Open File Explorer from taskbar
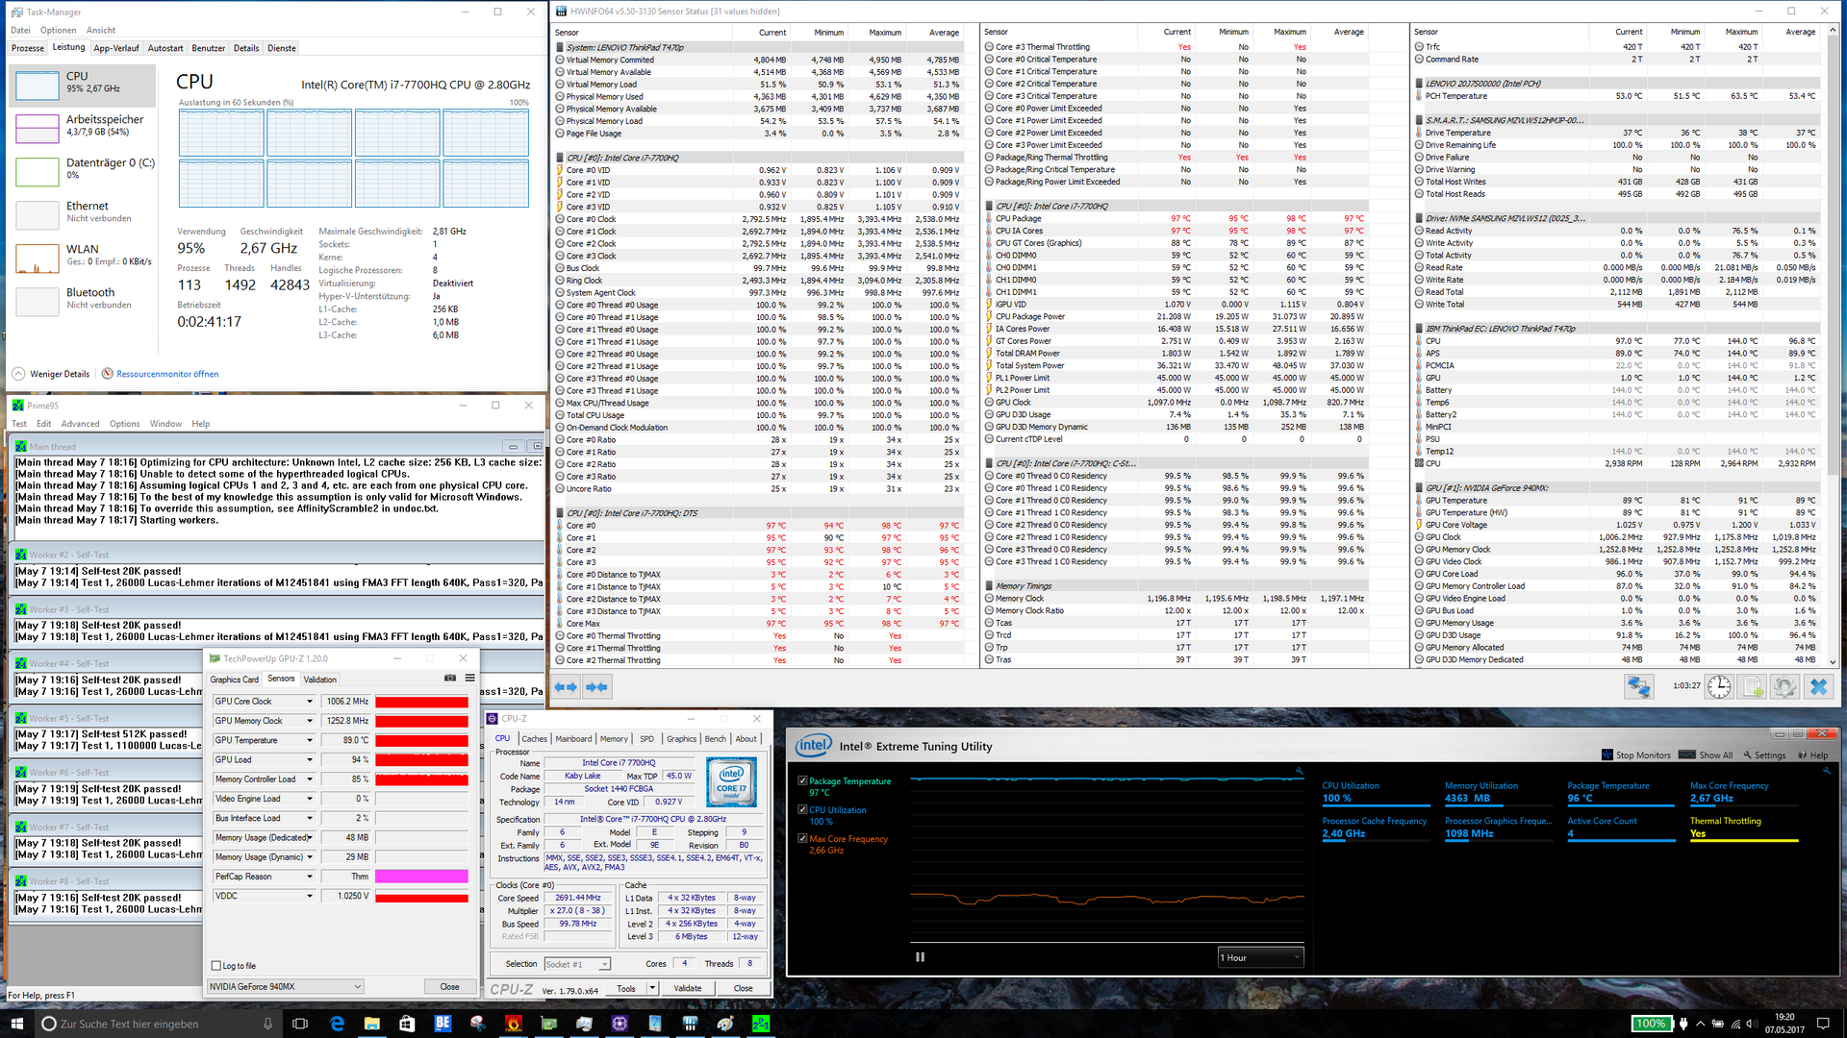1847x1038 pixels. (371, 1024)
